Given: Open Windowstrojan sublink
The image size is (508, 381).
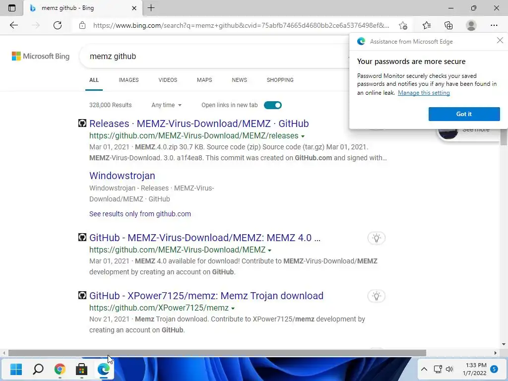Looking at the screenshot, I should [122, 176].
